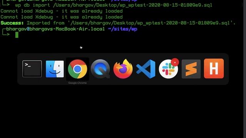Screen dimensions: 246x138
Task: Switch to Slack app icon
Action: 168,69
